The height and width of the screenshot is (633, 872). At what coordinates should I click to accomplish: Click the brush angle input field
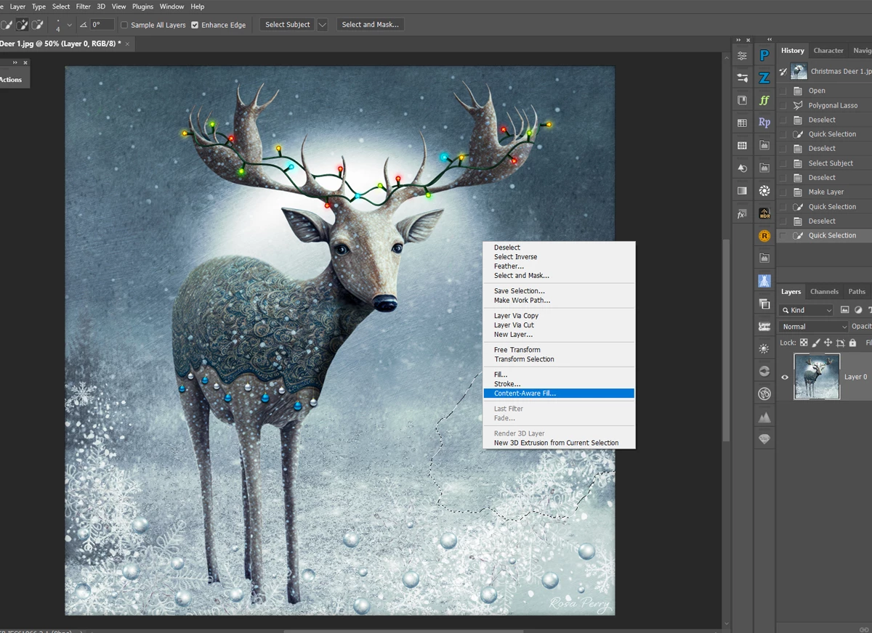(101, 25)
